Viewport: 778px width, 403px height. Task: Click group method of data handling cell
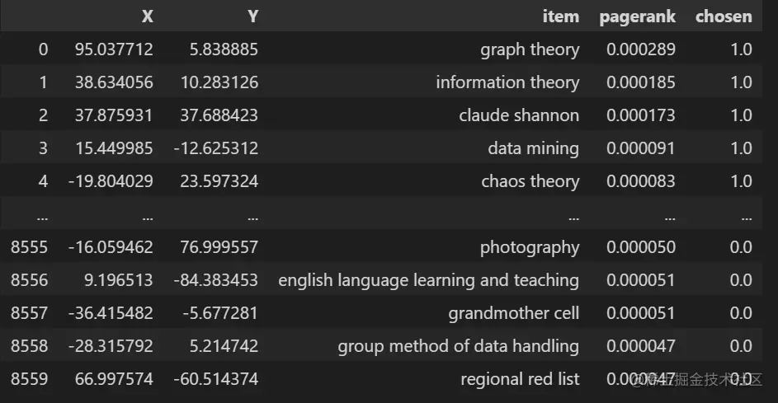tap(458, 346)
